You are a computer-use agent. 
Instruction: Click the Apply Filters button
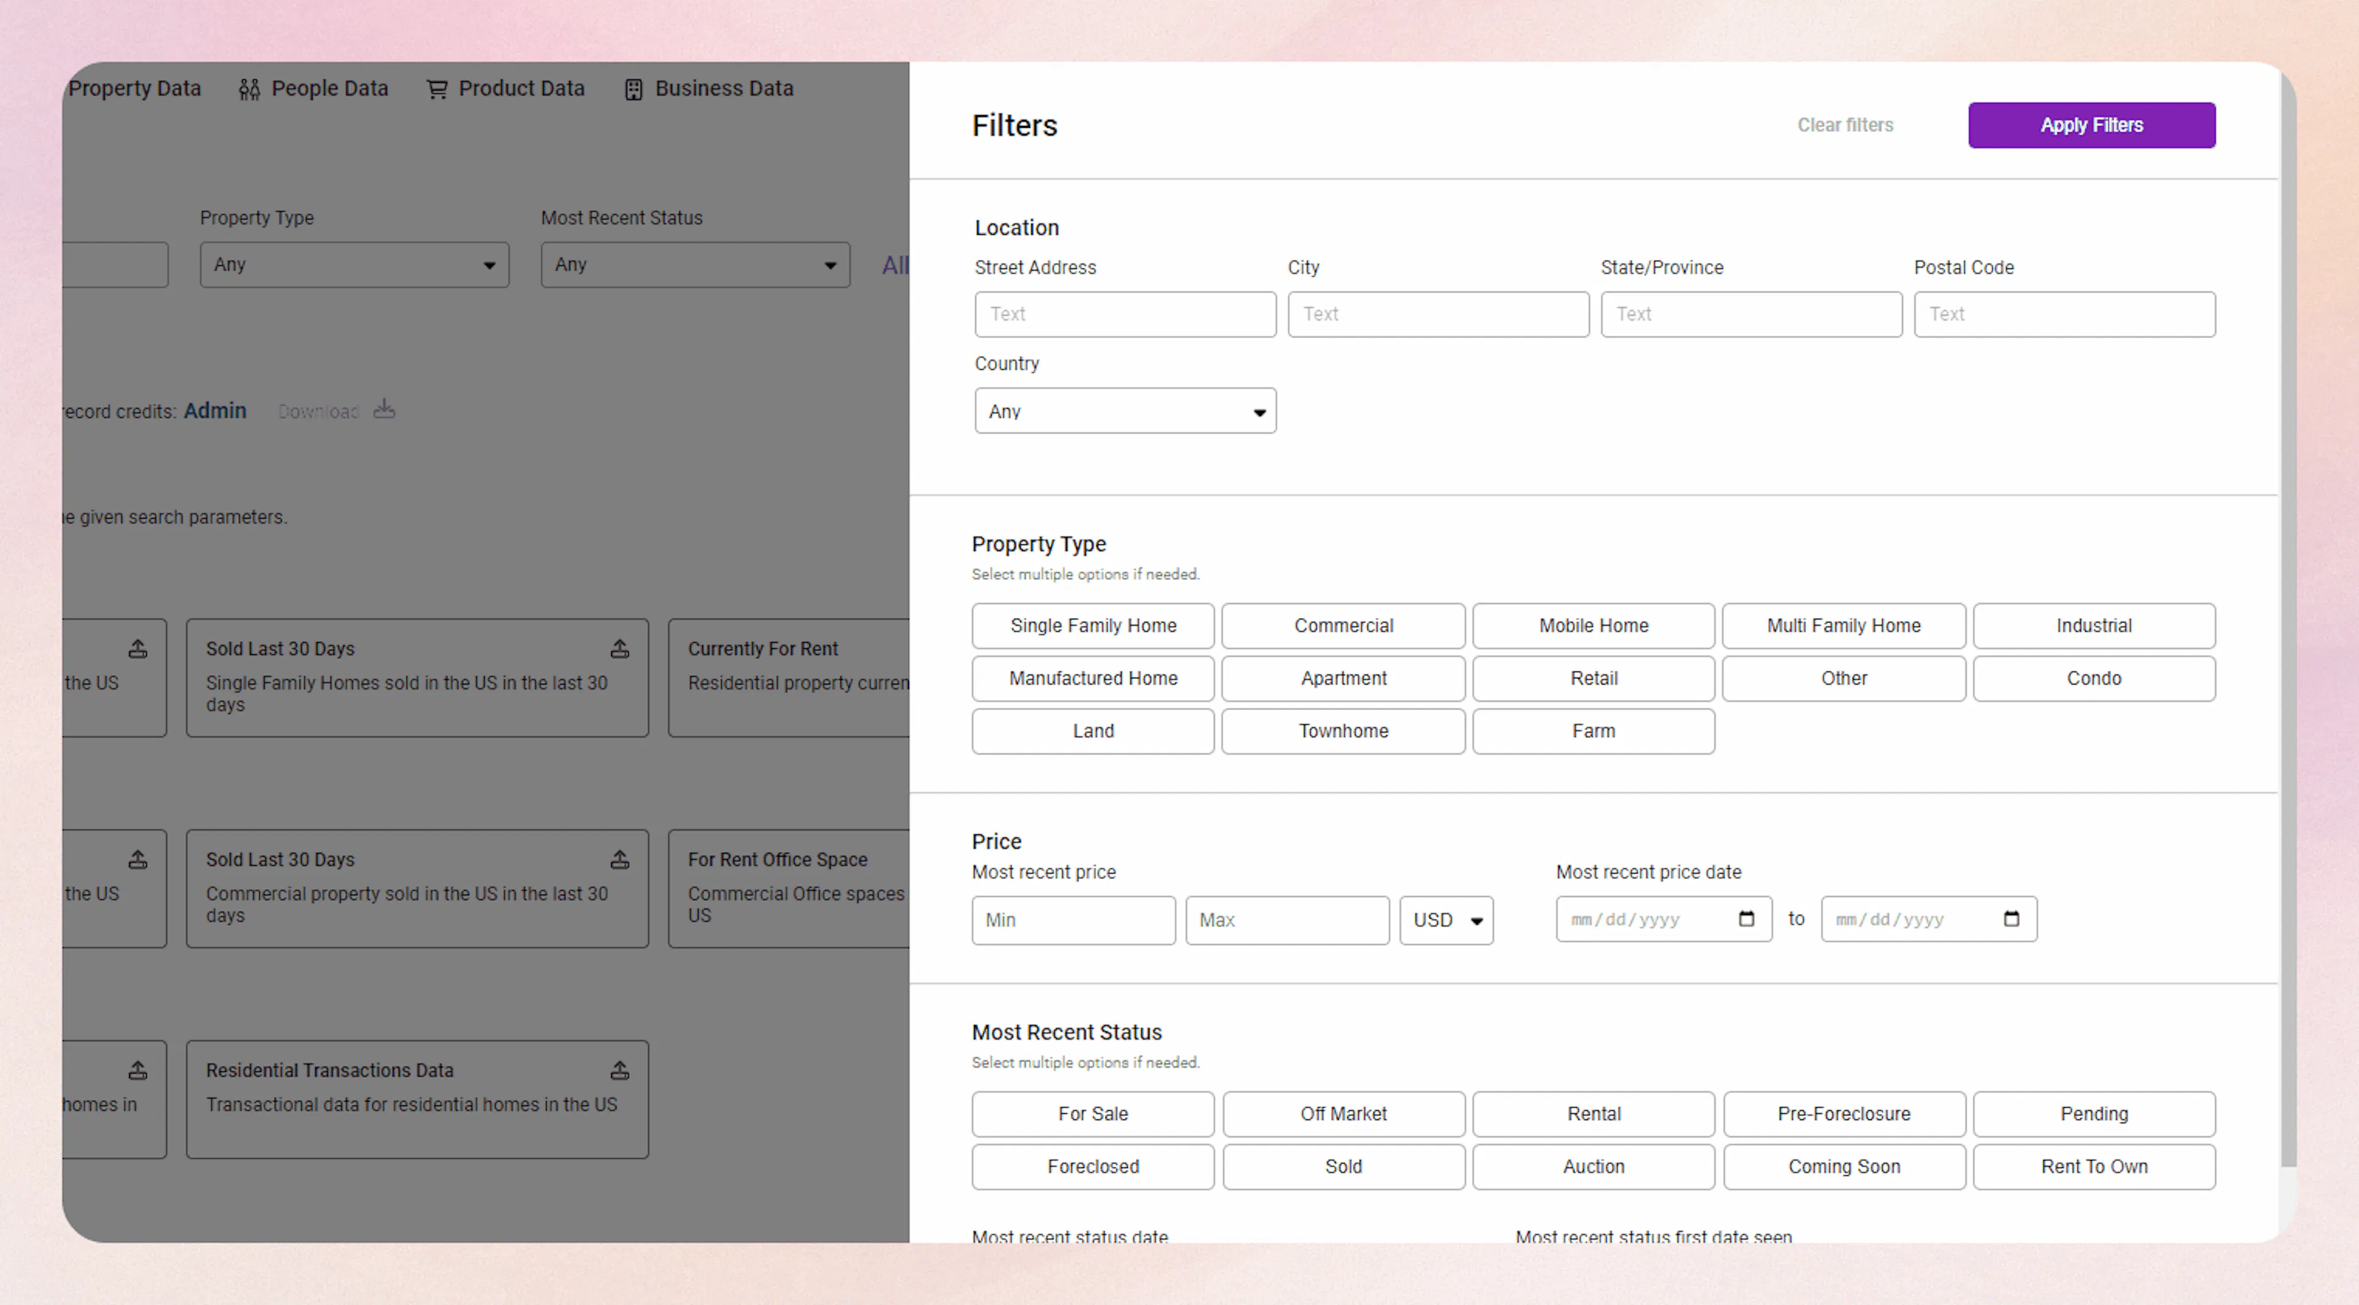coord(2092,125)
